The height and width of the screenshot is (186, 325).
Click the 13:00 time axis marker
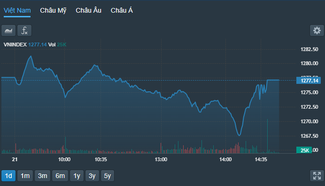(x=161, y=159)
